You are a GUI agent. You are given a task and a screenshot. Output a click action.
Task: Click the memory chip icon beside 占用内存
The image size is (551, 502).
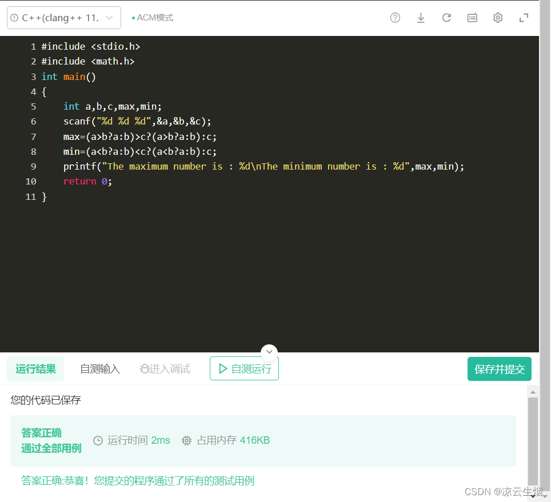pos(186,440)
